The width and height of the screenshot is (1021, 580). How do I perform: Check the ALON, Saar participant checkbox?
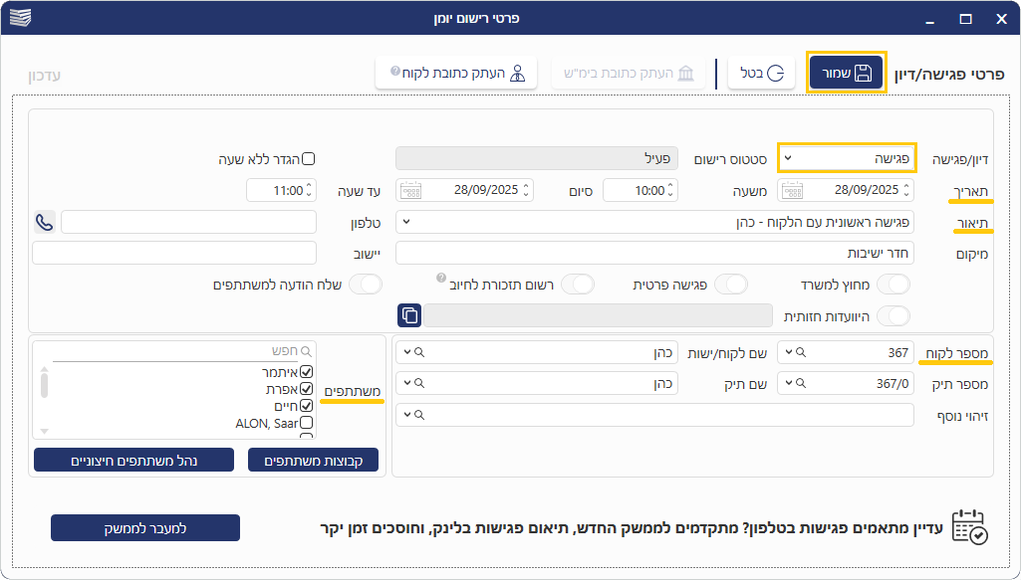307,423
